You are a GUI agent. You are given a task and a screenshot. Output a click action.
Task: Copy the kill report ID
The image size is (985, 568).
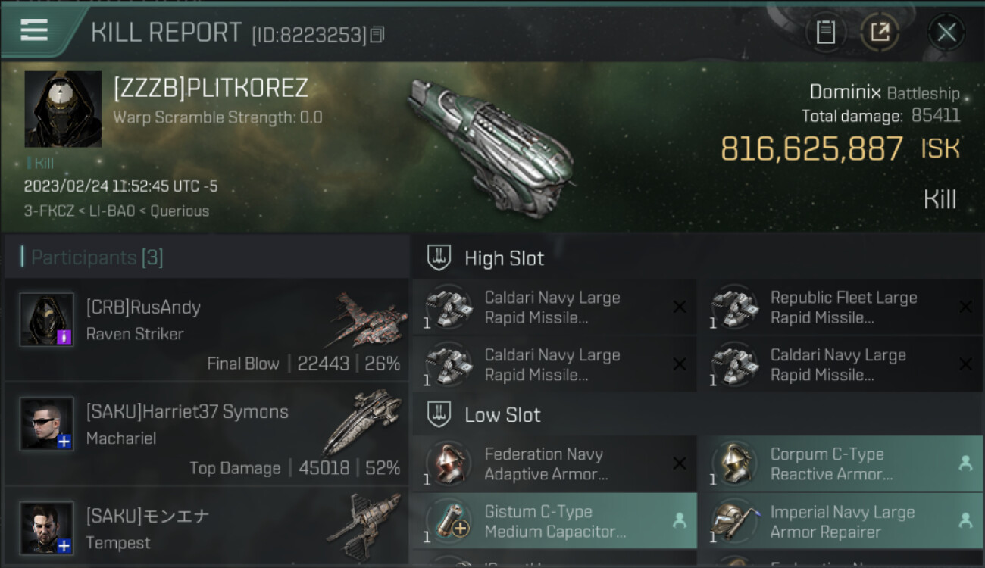[378, 34]
